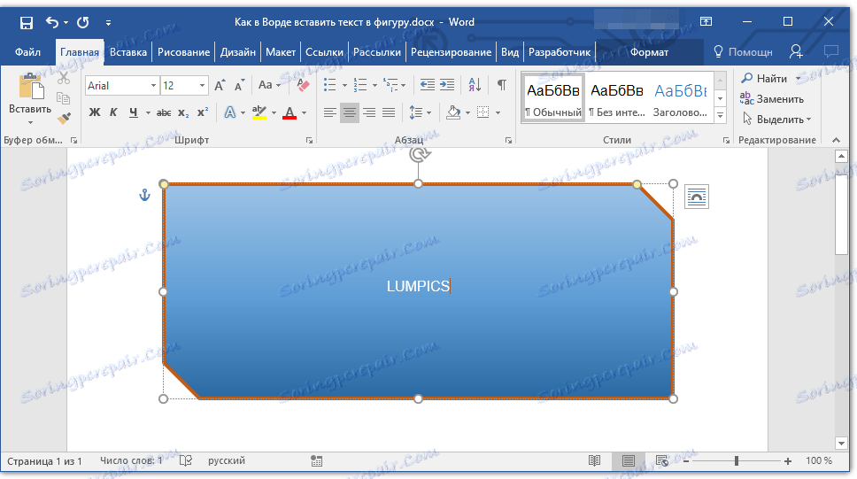The width and height of the screenshot is (857, 479).
Task: Open layout options icon beside shape
Action: coord(696,197)
